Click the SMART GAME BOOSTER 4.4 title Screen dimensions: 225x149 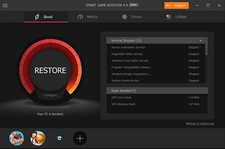pyautogui.click(x=107, y=5)
